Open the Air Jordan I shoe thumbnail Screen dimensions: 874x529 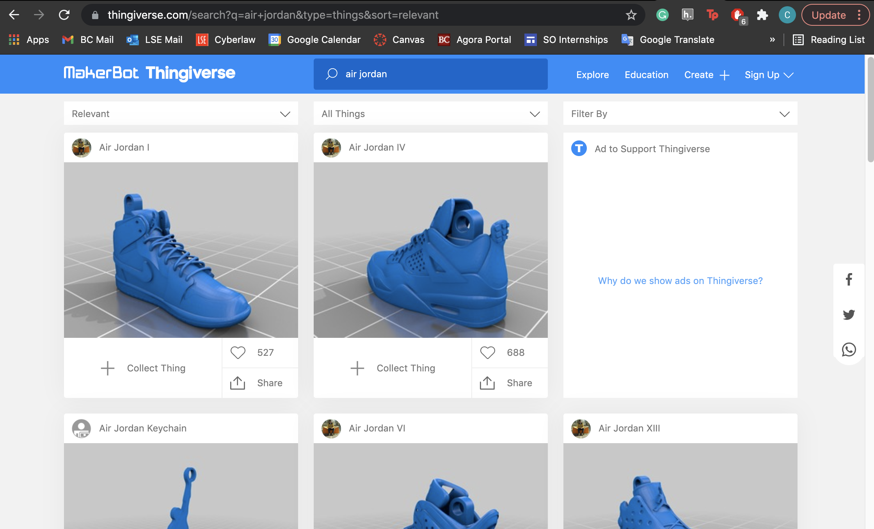coord(181,250)
